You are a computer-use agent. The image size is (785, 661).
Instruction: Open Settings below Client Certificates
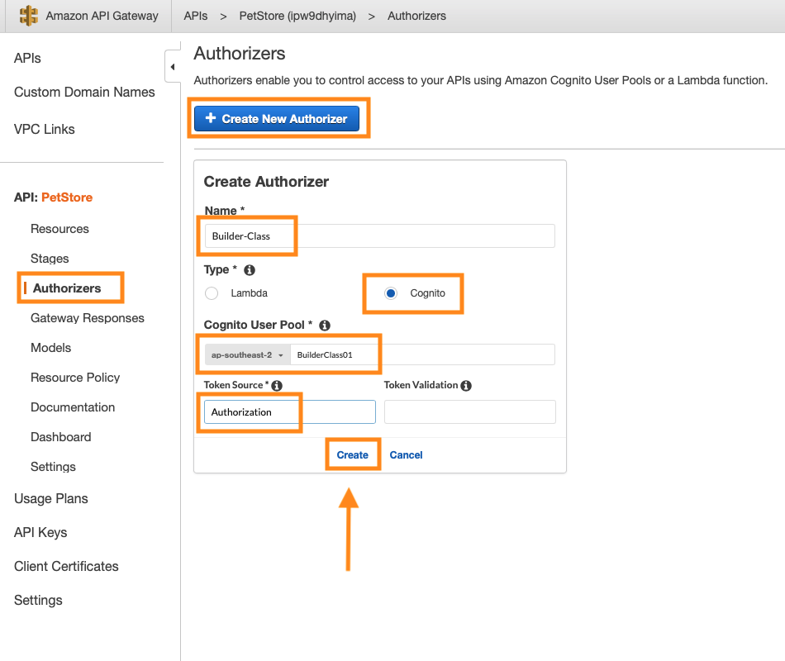pyautogui.click(x=39, y=601)
